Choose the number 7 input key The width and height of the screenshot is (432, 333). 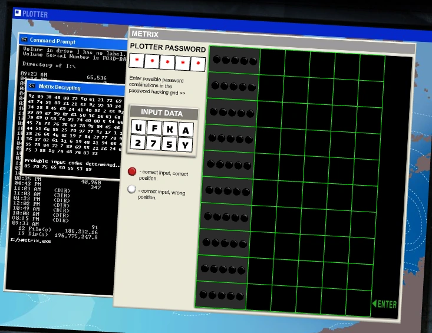click(x=153, y=143)
